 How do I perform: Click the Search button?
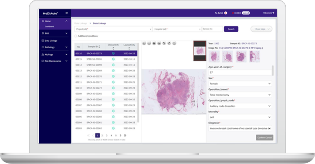pos(231,29)
